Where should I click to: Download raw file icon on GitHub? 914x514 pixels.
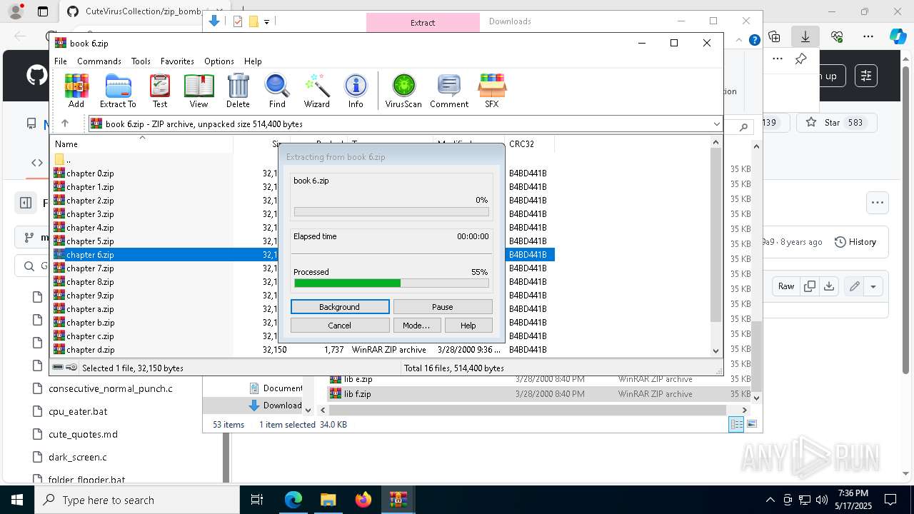pos(828,286)
